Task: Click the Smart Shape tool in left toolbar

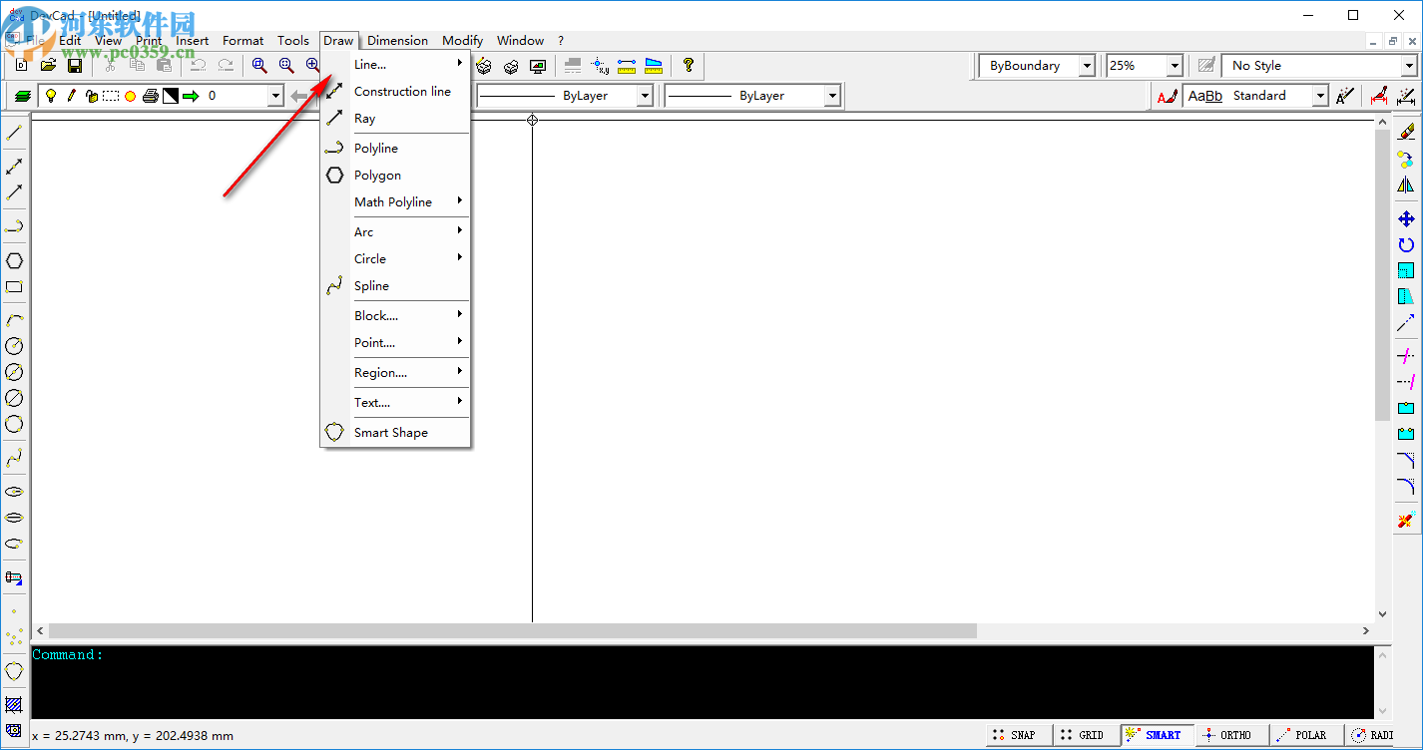Action: 14,670
